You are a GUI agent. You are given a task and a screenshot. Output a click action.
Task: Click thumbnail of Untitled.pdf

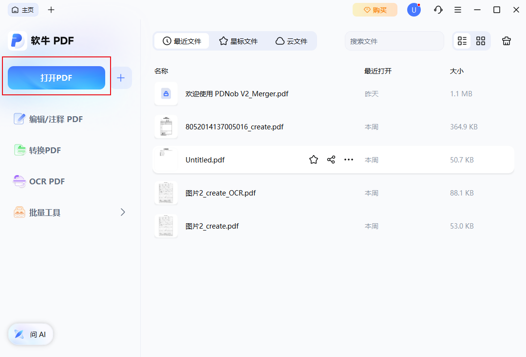click(166, 160)
